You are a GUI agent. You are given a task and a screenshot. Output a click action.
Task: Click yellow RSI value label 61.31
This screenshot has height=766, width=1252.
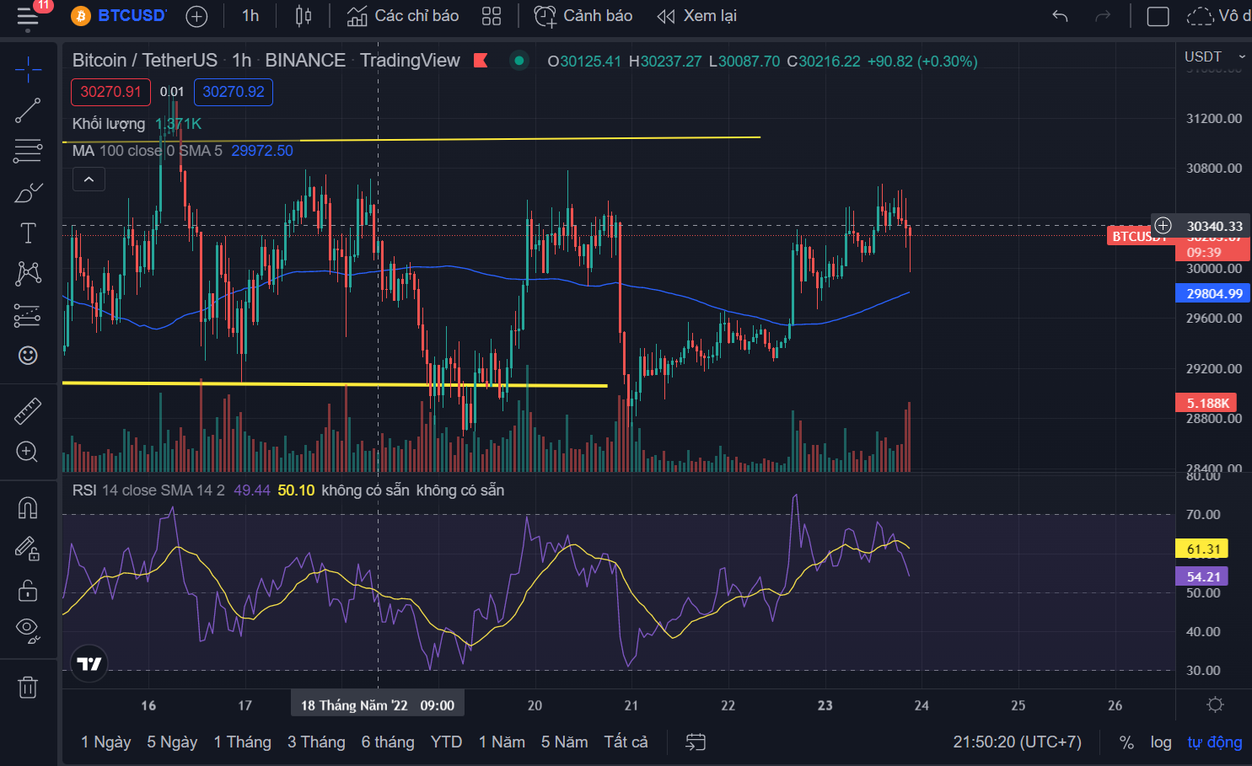point(1202,549)
